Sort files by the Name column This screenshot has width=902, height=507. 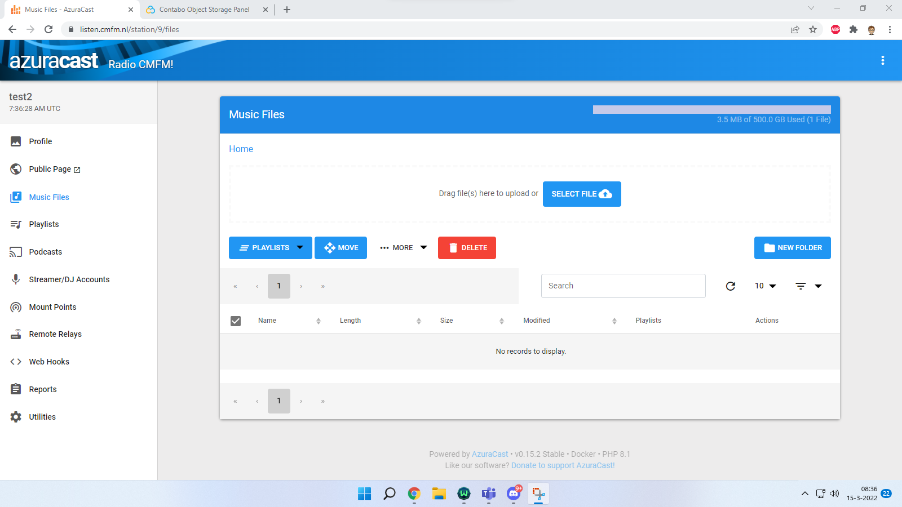(267, 320)
